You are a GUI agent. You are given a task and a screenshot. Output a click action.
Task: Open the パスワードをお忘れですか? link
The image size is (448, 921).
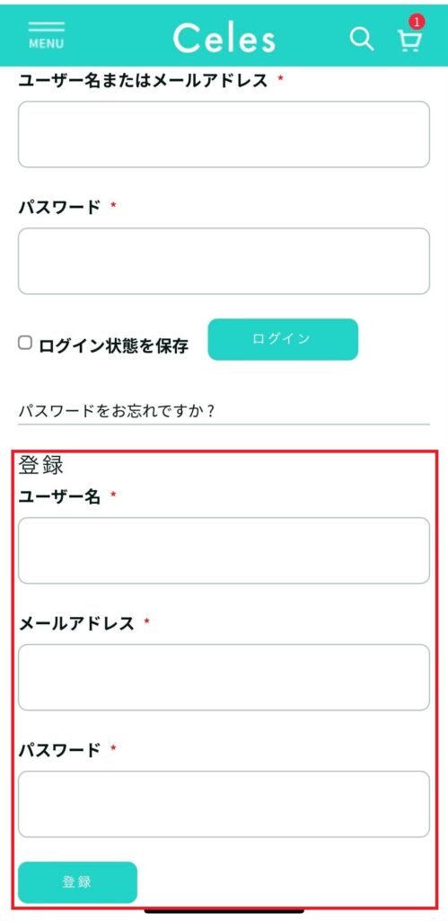coord(116,410)
